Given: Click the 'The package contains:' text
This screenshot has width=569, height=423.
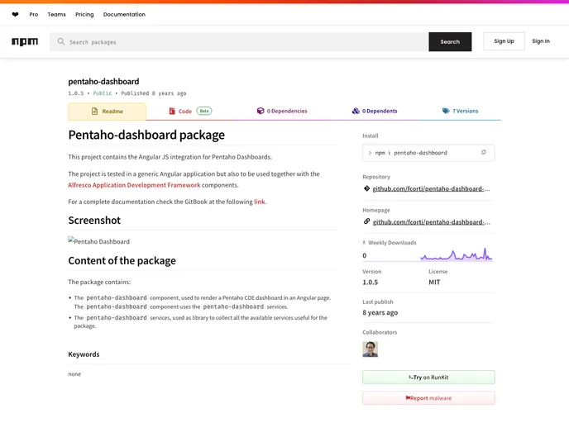Looking at the screenshot, I should [x=99, y=282].
